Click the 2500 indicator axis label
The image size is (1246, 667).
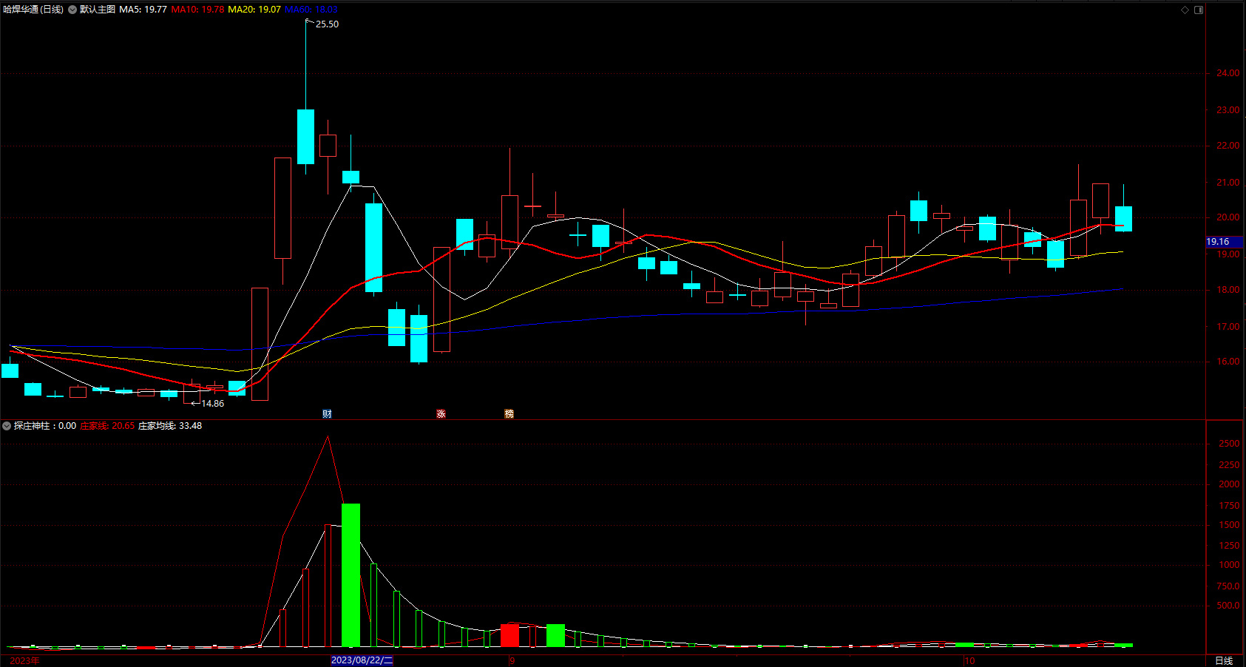pyautogui.click(x=1230, y=444)
